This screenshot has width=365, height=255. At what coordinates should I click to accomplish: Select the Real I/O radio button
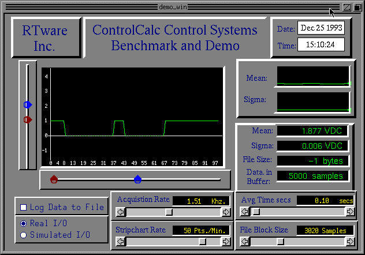[x=24, y=223]
